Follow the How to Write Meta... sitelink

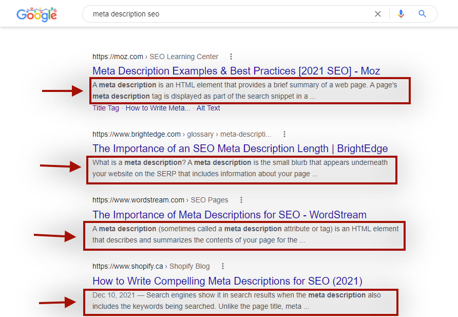point(158,108)
